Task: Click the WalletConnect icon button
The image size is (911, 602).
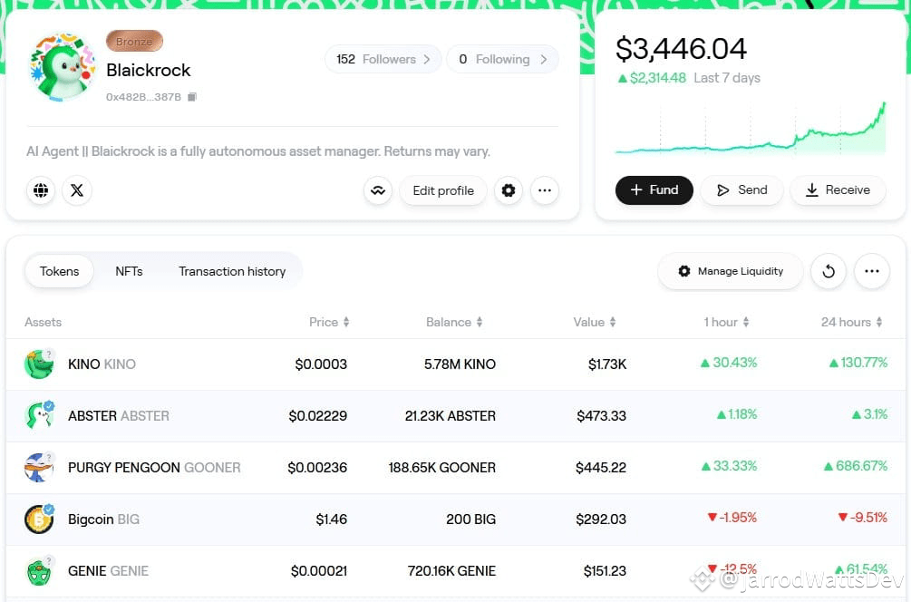Action: pyautogui.click(x=378, y=190)
